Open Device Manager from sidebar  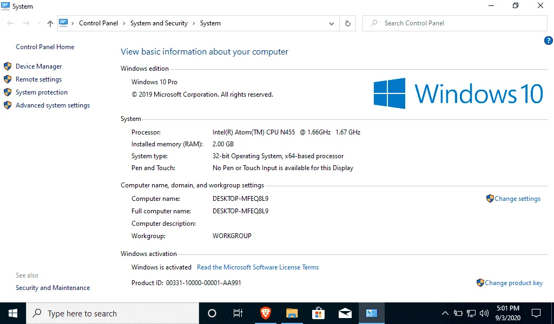[38, 66]
